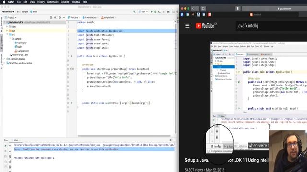
Task: Click the editor horizontal scrollbar
Action: pyautogui.click(x=124, y=136)
